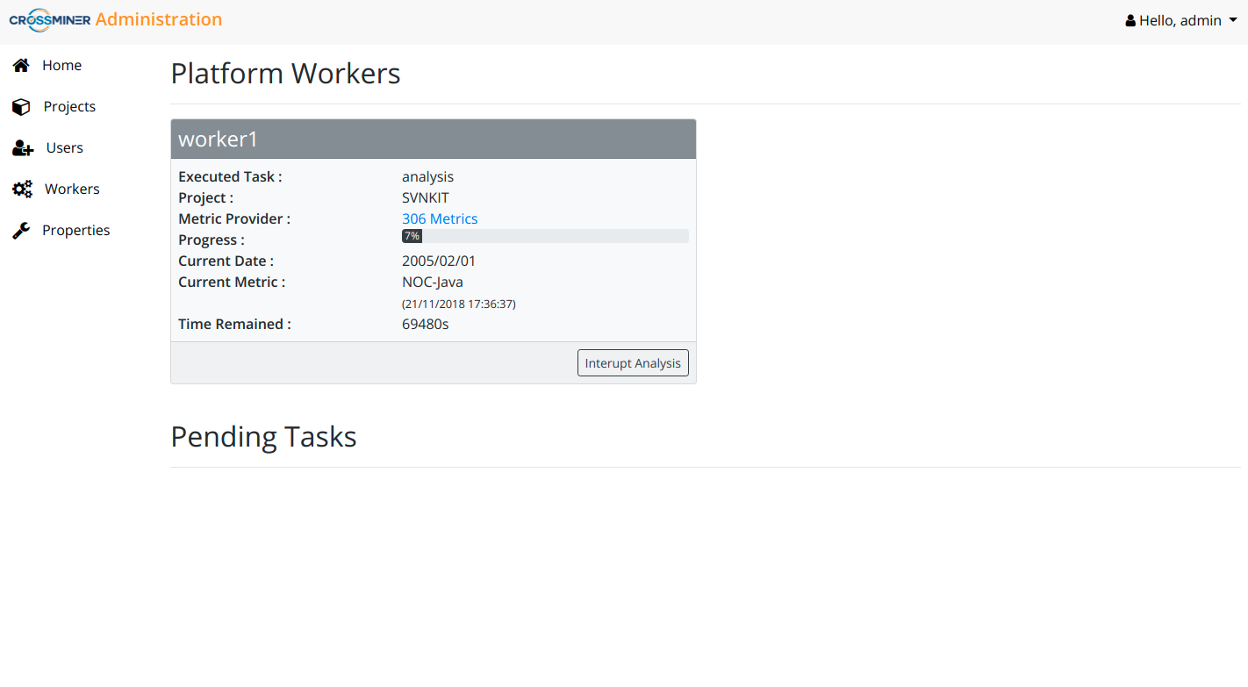Click the Administration title text

click(x=159, y=19)
